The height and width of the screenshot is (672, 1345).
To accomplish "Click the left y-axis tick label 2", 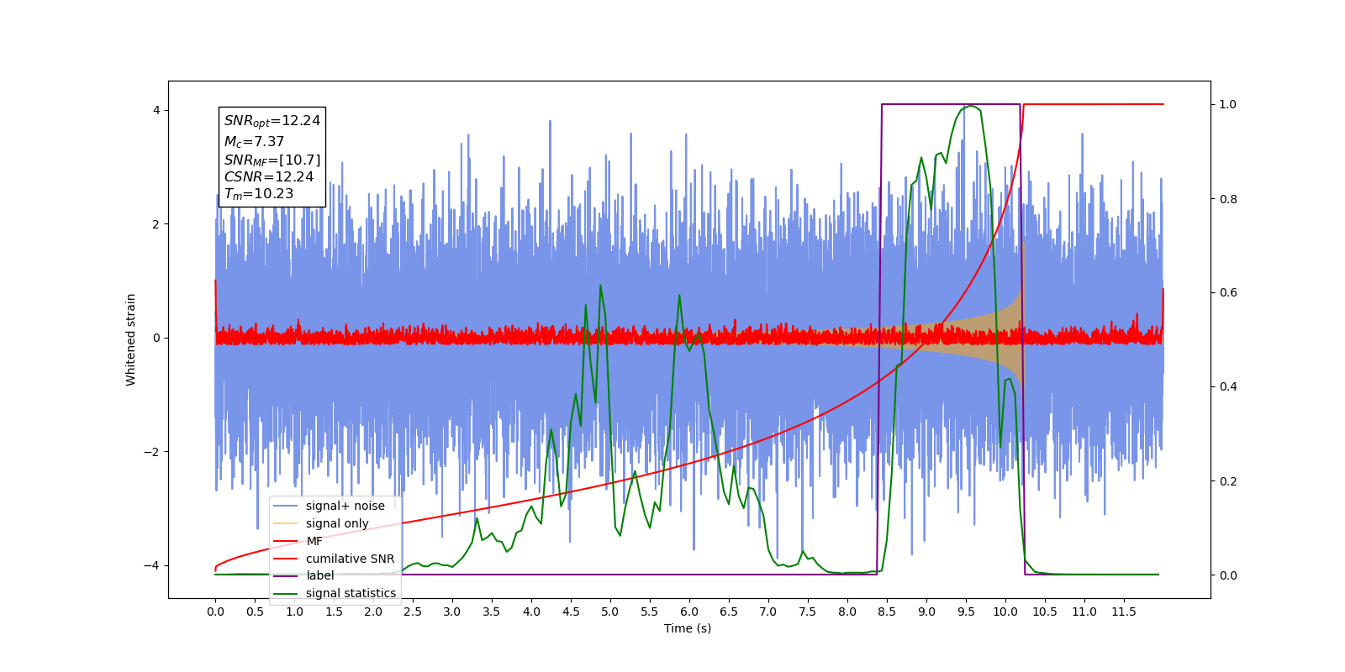I will [156, 224].
